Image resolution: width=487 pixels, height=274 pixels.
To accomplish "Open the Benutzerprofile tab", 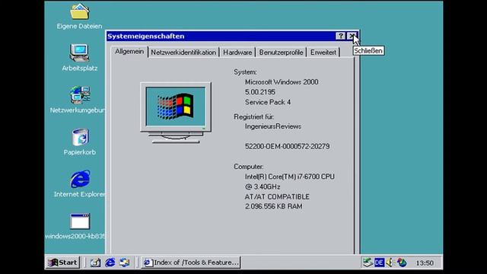I will pyautogui.click(x=281, y=53).
